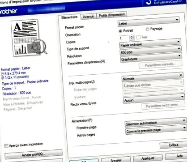Click the Mise à l'échelle : Désactivée text

(x=23, y=103)
